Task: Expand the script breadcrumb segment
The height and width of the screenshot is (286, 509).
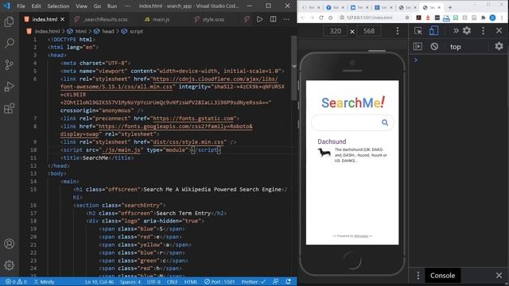Action: coord(136,32)
